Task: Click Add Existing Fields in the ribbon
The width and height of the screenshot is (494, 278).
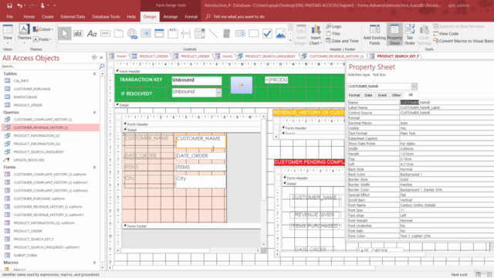Action: (374, 35)
